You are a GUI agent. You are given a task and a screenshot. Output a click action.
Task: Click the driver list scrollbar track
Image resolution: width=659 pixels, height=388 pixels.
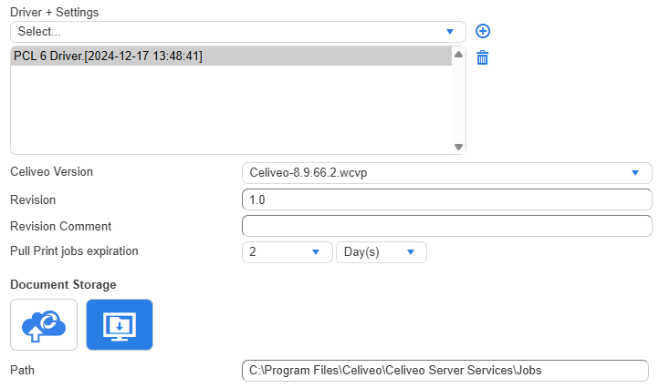point(458,100)
